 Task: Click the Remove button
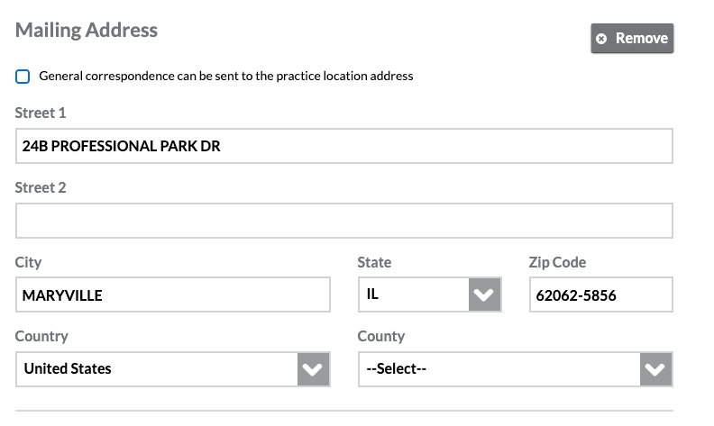tap(632, 39)
